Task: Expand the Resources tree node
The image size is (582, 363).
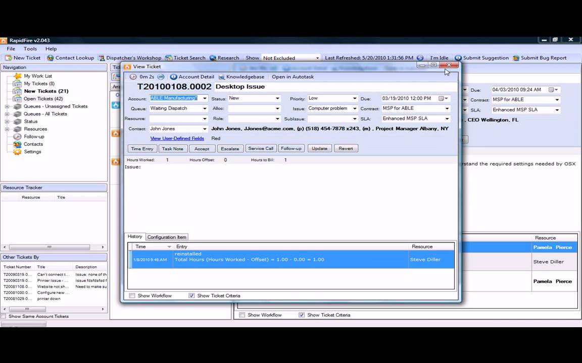Action: click(7, 129)
